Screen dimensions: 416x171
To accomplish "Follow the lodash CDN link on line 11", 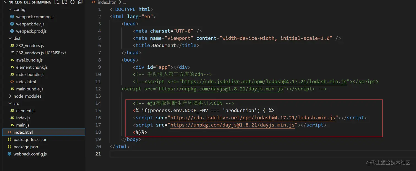I will click(x=264, y=82).
